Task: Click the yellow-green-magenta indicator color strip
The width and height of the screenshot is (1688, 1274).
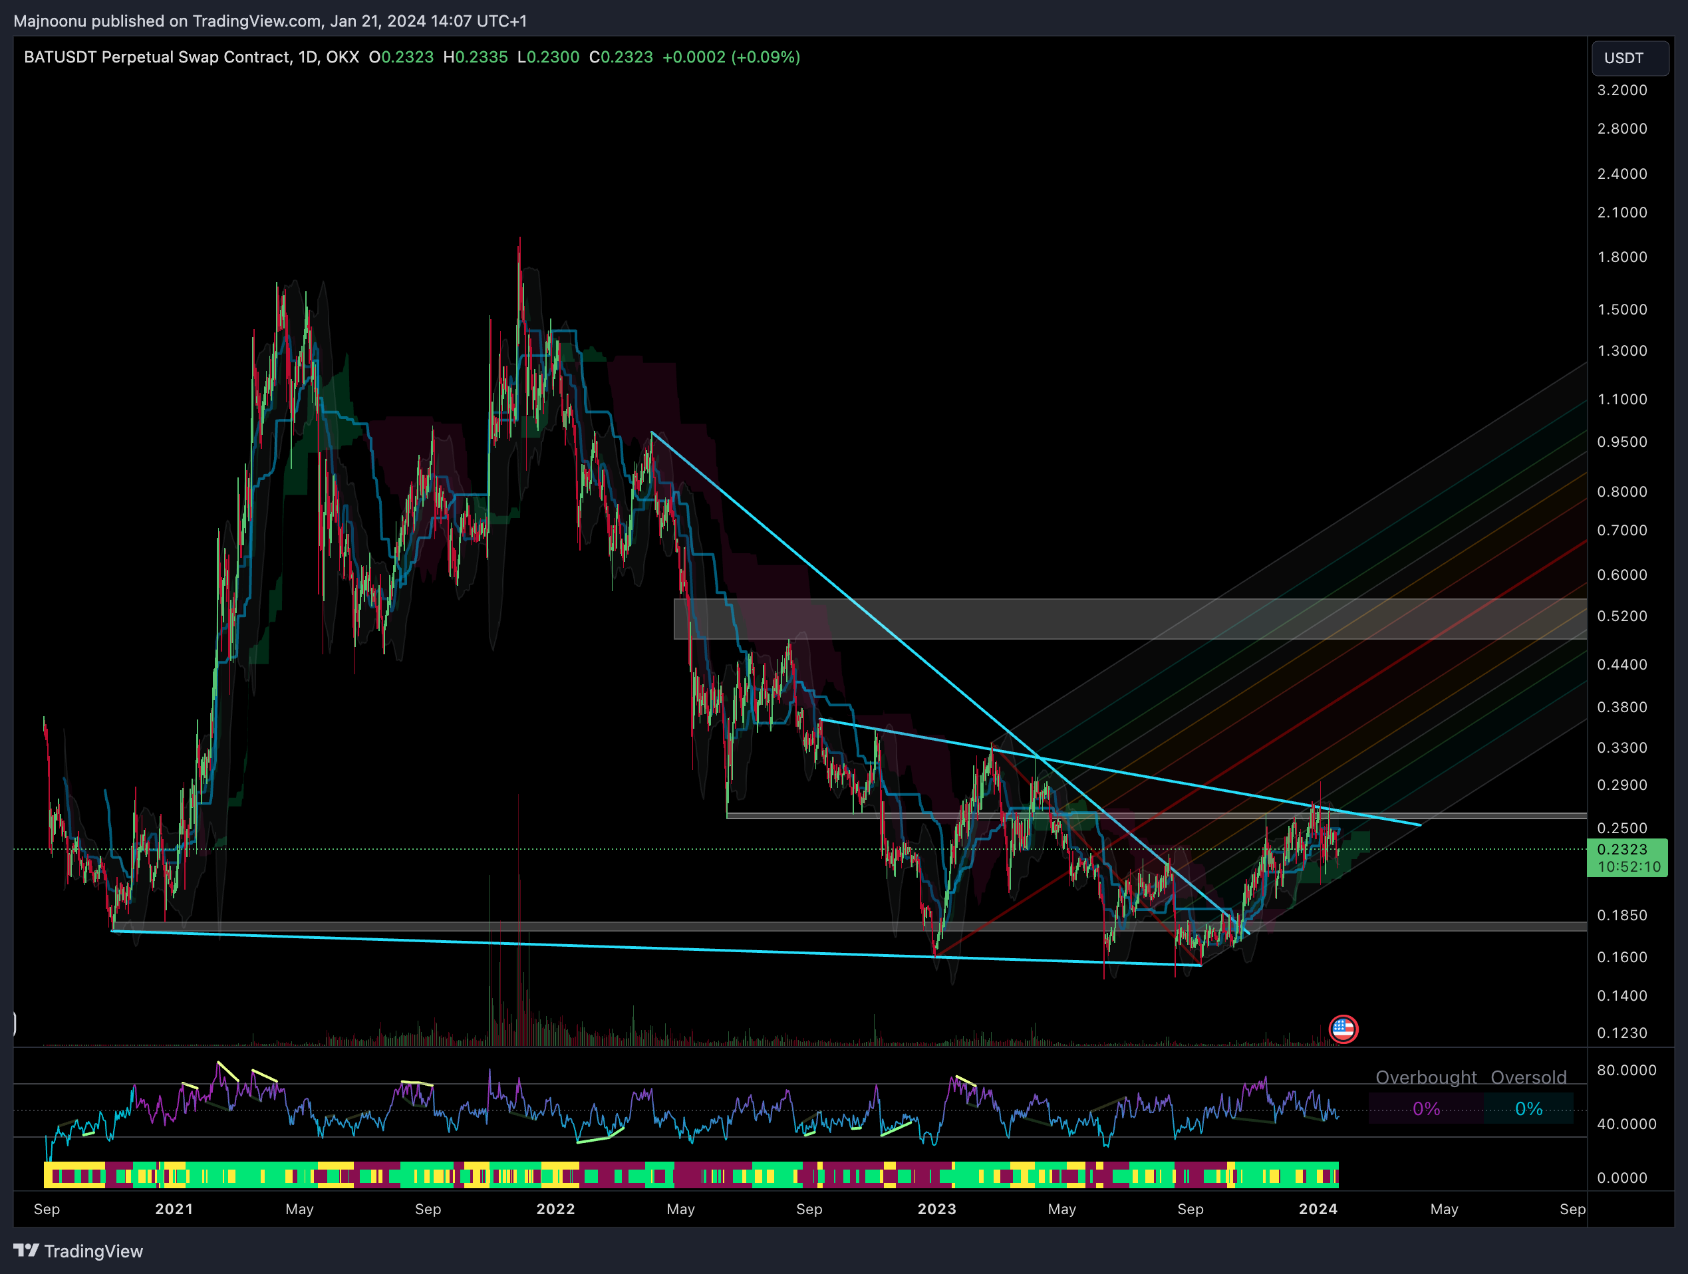Action: tap(692, 1176)
